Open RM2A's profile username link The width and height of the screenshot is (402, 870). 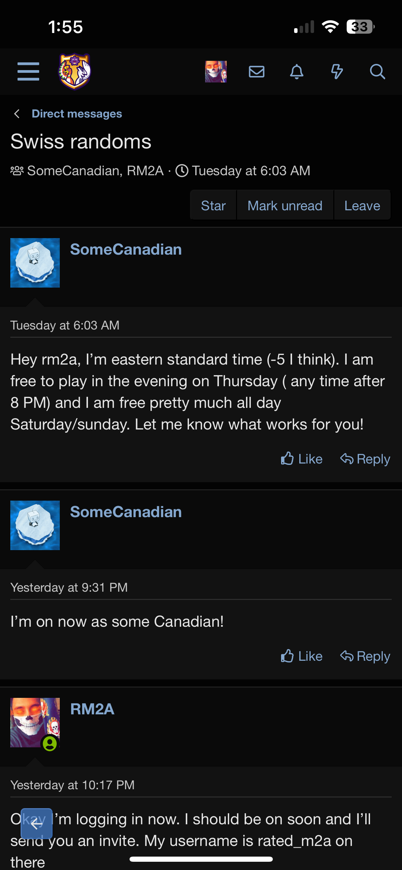(x=92, y=709)
